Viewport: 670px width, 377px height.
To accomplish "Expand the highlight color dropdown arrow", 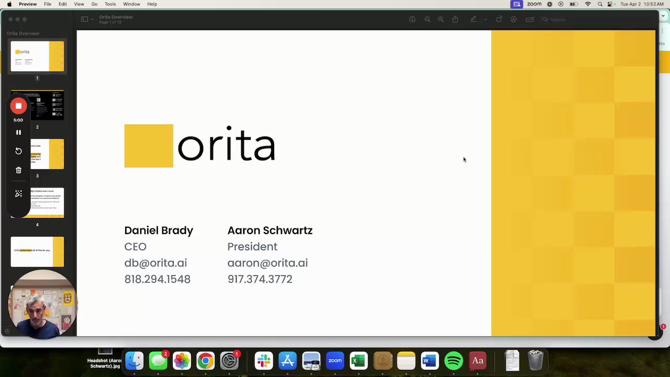I will pyautogui.click(x=485, y=19).
